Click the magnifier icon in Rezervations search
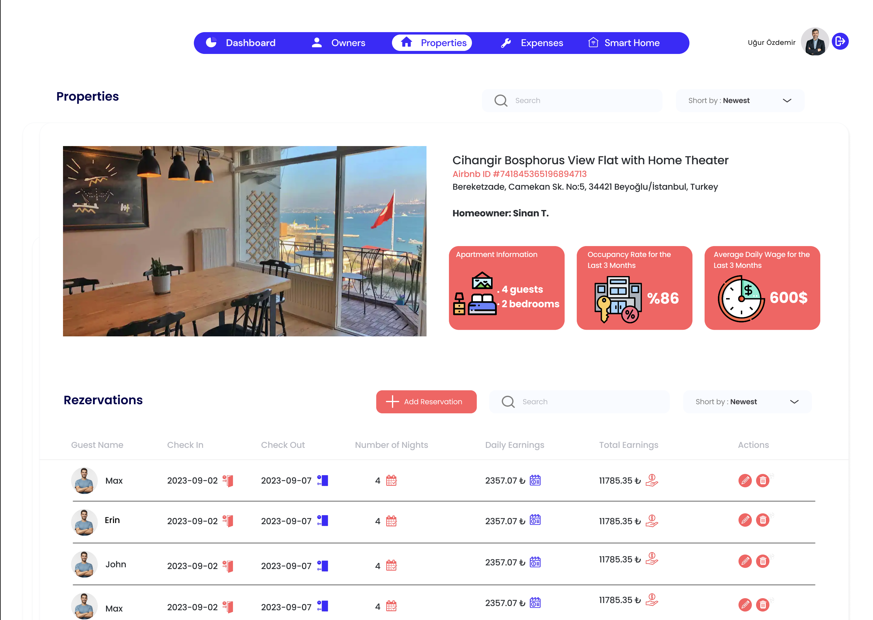The height and width of the screenshot is (620, 873). tap(508, 402)
